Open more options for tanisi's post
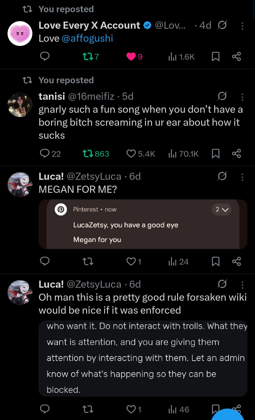 243,97
